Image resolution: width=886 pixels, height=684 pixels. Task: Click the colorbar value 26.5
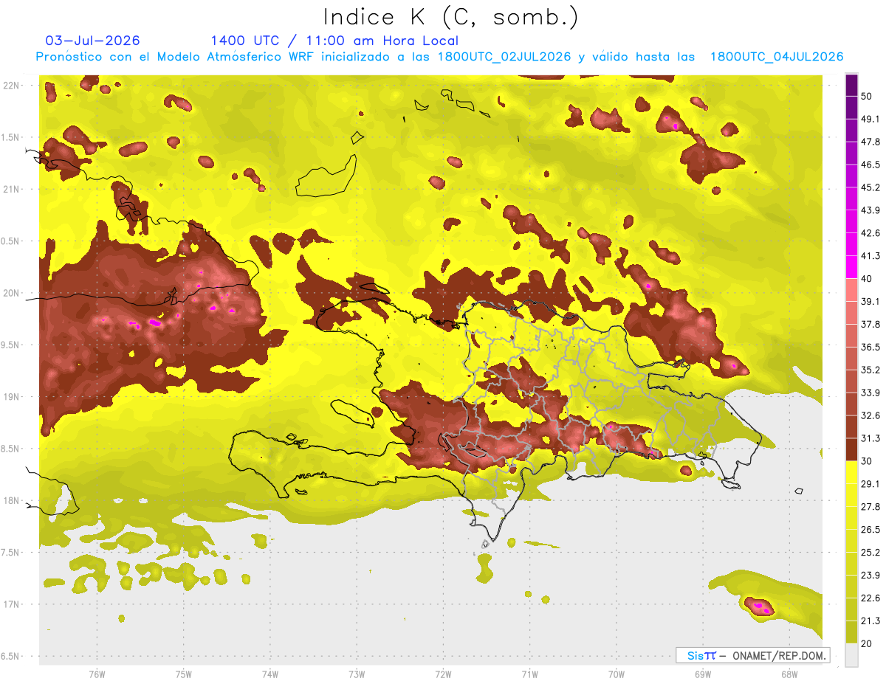871,530
